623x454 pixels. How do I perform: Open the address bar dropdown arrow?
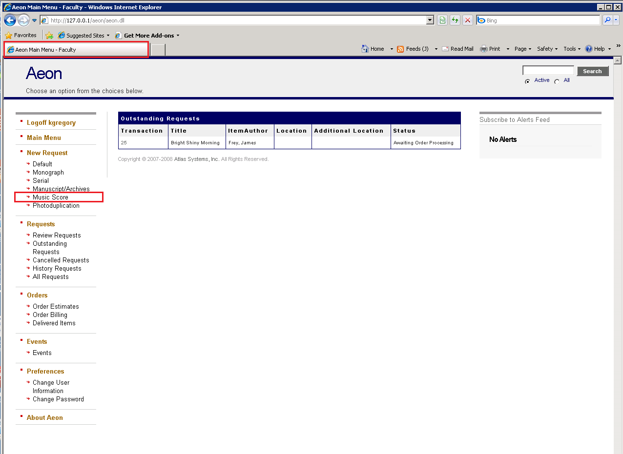tap(429, 20)
